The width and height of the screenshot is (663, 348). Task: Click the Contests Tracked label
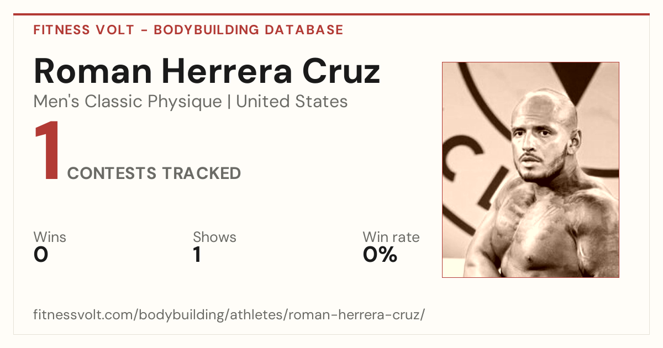[x=154, y=173]
